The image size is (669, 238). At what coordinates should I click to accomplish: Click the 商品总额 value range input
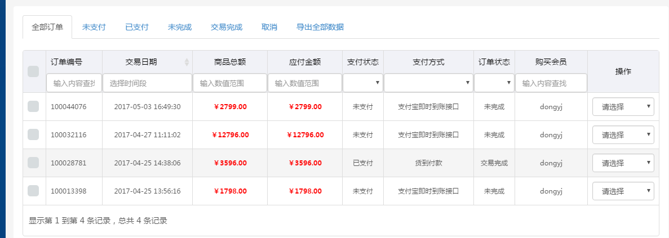point(230,83)
